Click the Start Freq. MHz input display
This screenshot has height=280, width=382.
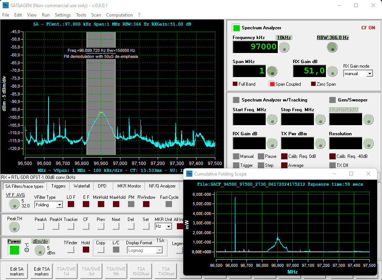pos(249,119)
